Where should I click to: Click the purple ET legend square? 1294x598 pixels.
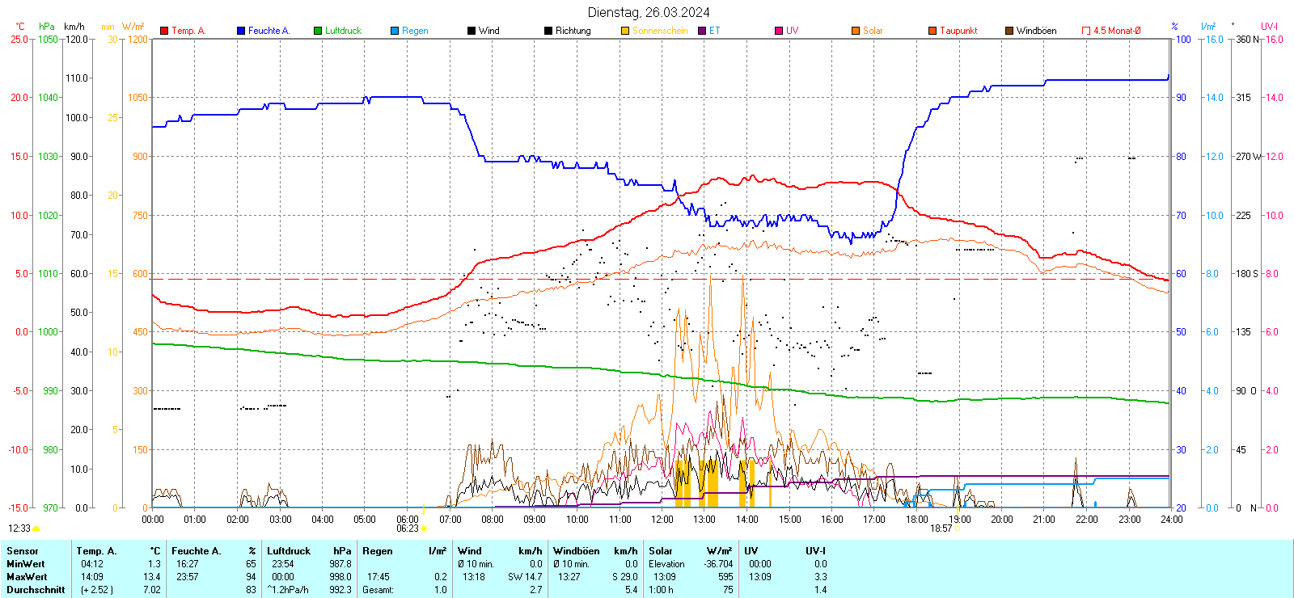tap(702, 31)
